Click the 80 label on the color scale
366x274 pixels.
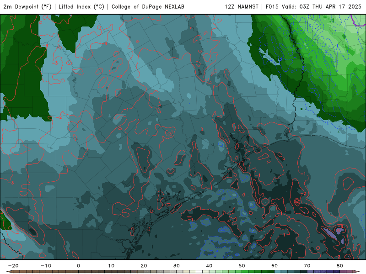(340, 266)
